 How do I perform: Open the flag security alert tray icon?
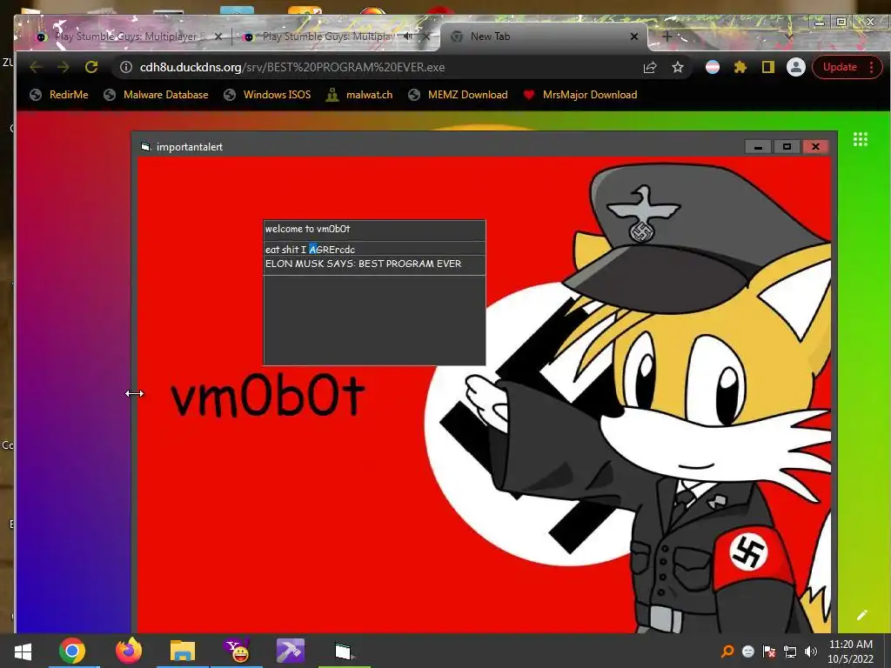tap(769, 651)
